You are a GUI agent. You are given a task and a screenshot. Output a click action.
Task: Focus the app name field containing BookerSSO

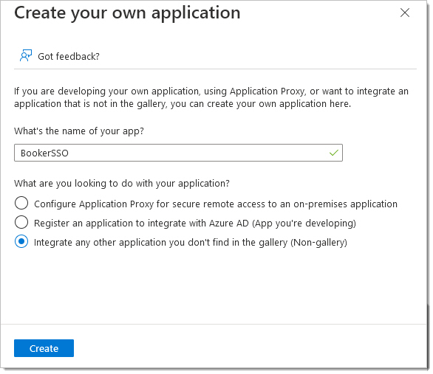pyautogui.click(x=178, y=153)
